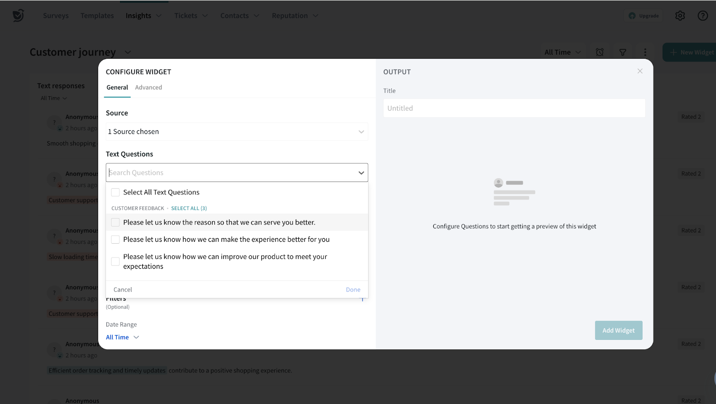716x404 pixels.
Task: Tick the 'reason so that we can serve you better' question
Action: coord(115,222)
